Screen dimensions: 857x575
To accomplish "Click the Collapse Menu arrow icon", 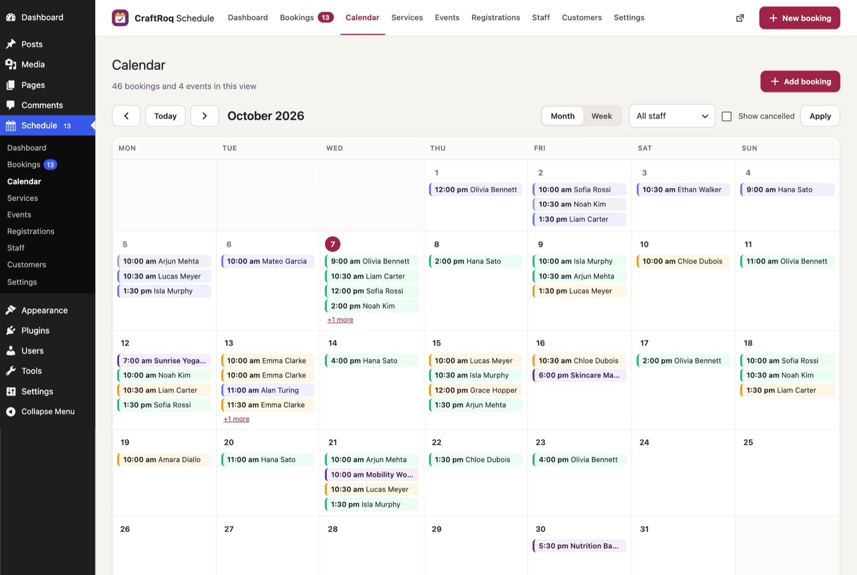I will [x=11, y=411].
